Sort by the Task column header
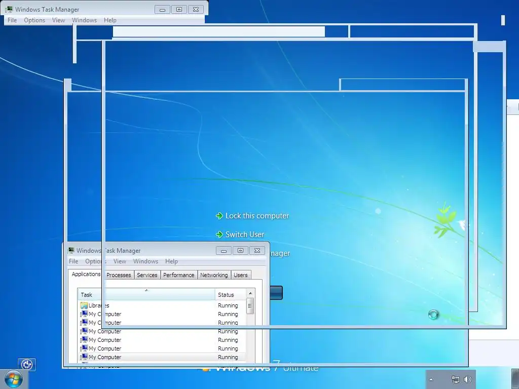 (146, 295)
